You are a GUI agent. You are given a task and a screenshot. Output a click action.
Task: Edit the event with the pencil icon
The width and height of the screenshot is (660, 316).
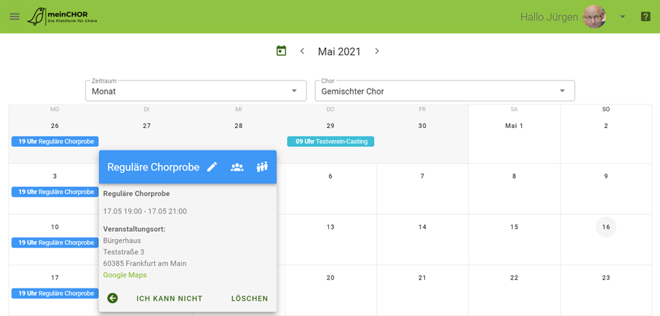tap(212, 167)
